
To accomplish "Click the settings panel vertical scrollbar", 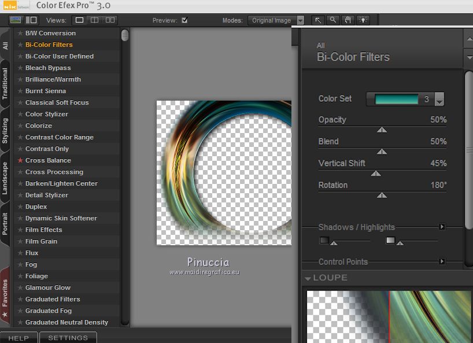I will point(469,150).
